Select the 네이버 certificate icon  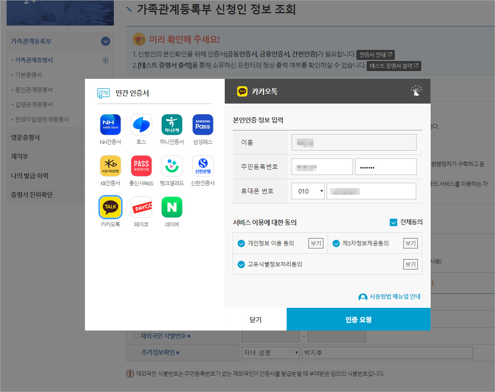172,207
